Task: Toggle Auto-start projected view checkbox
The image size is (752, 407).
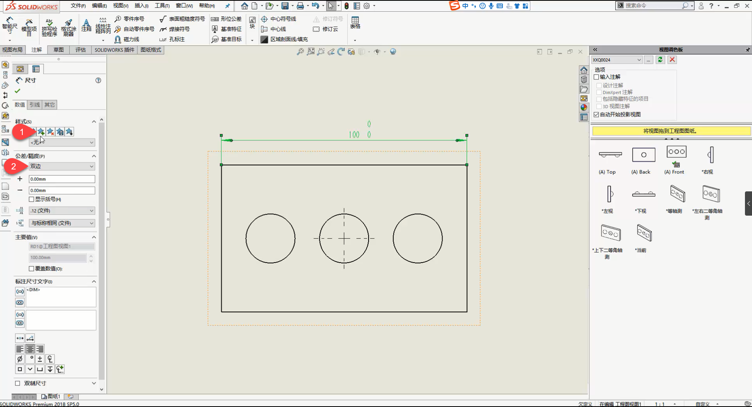Action: [x=597, y=114]
